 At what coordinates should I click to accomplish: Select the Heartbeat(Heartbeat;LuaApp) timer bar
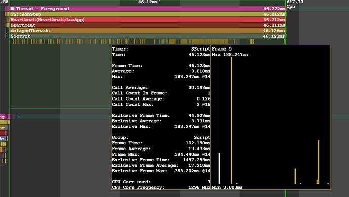click(x=148, y=20)
